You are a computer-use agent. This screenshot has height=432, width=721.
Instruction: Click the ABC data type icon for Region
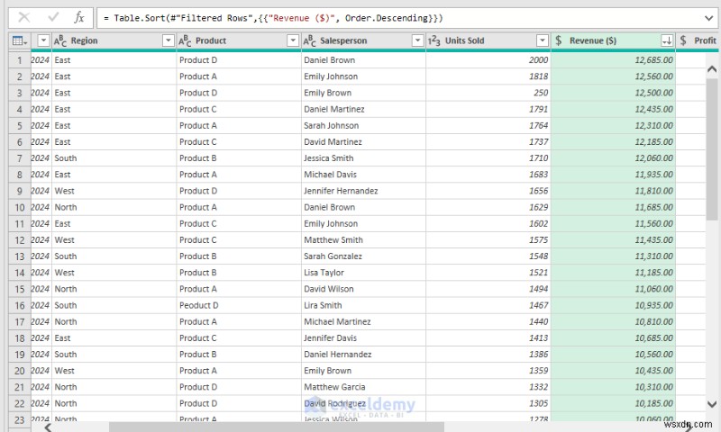click(x=60, y=40)
